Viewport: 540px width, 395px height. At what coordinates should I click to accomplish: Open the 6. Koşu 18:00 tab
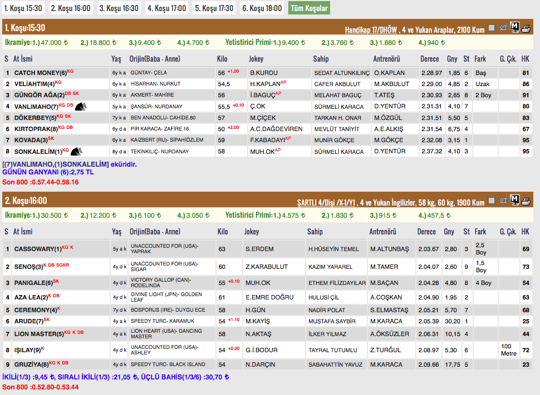[263, 8]
